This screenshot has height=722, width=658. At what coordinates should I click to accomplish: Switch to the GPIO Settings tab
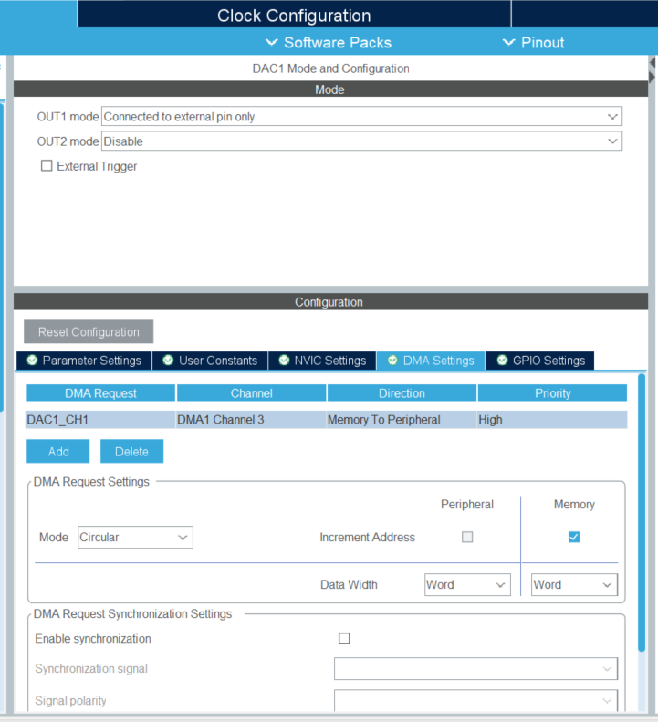pos(539,361)
